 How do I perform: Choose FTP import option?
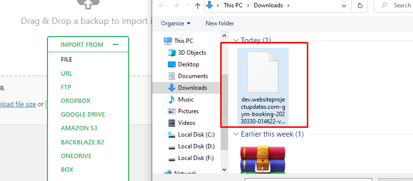66,87
